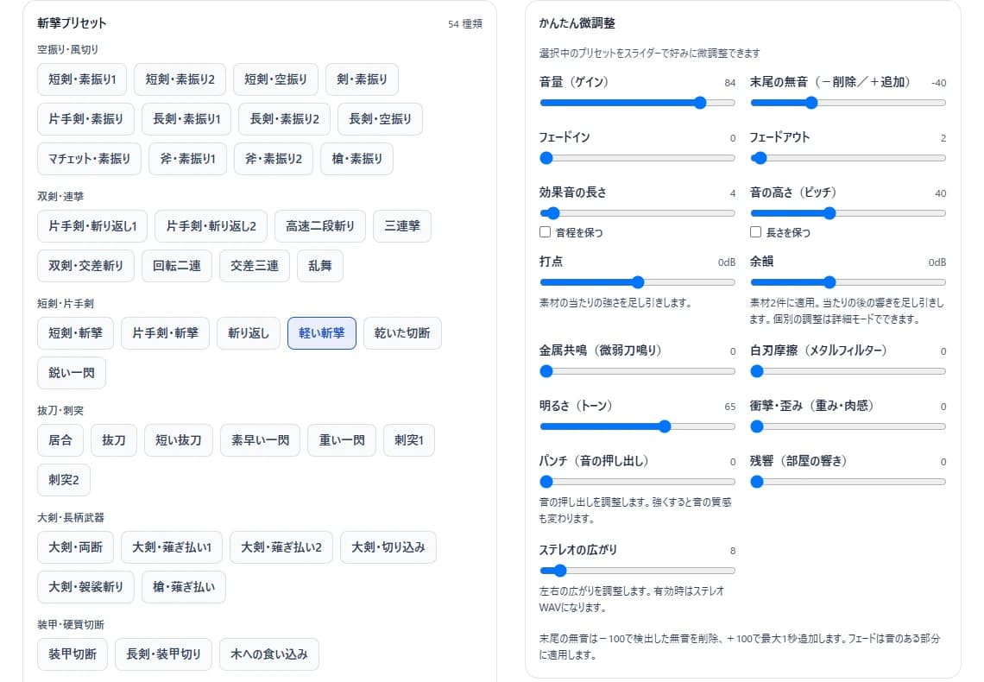This screenshot has width=984, height=682.
Task: Choose the 鋭い一閃 preset
Action: [72, 373]
